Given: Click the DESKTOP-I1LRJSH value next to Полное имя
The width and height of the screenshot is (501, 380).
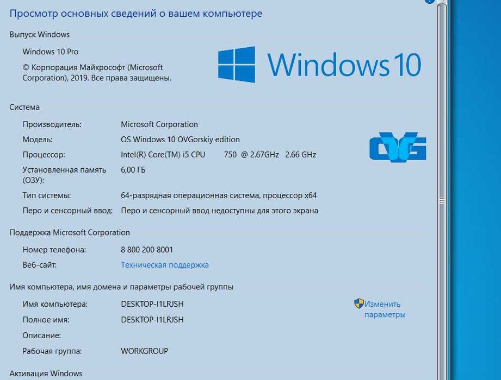Looking at the screenshot, I should [x=152, y=320].
